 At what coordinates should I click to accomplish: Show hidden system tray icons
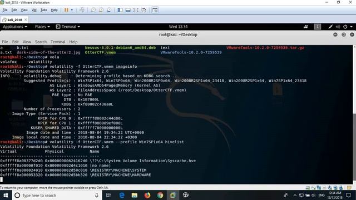click(295, 195)
